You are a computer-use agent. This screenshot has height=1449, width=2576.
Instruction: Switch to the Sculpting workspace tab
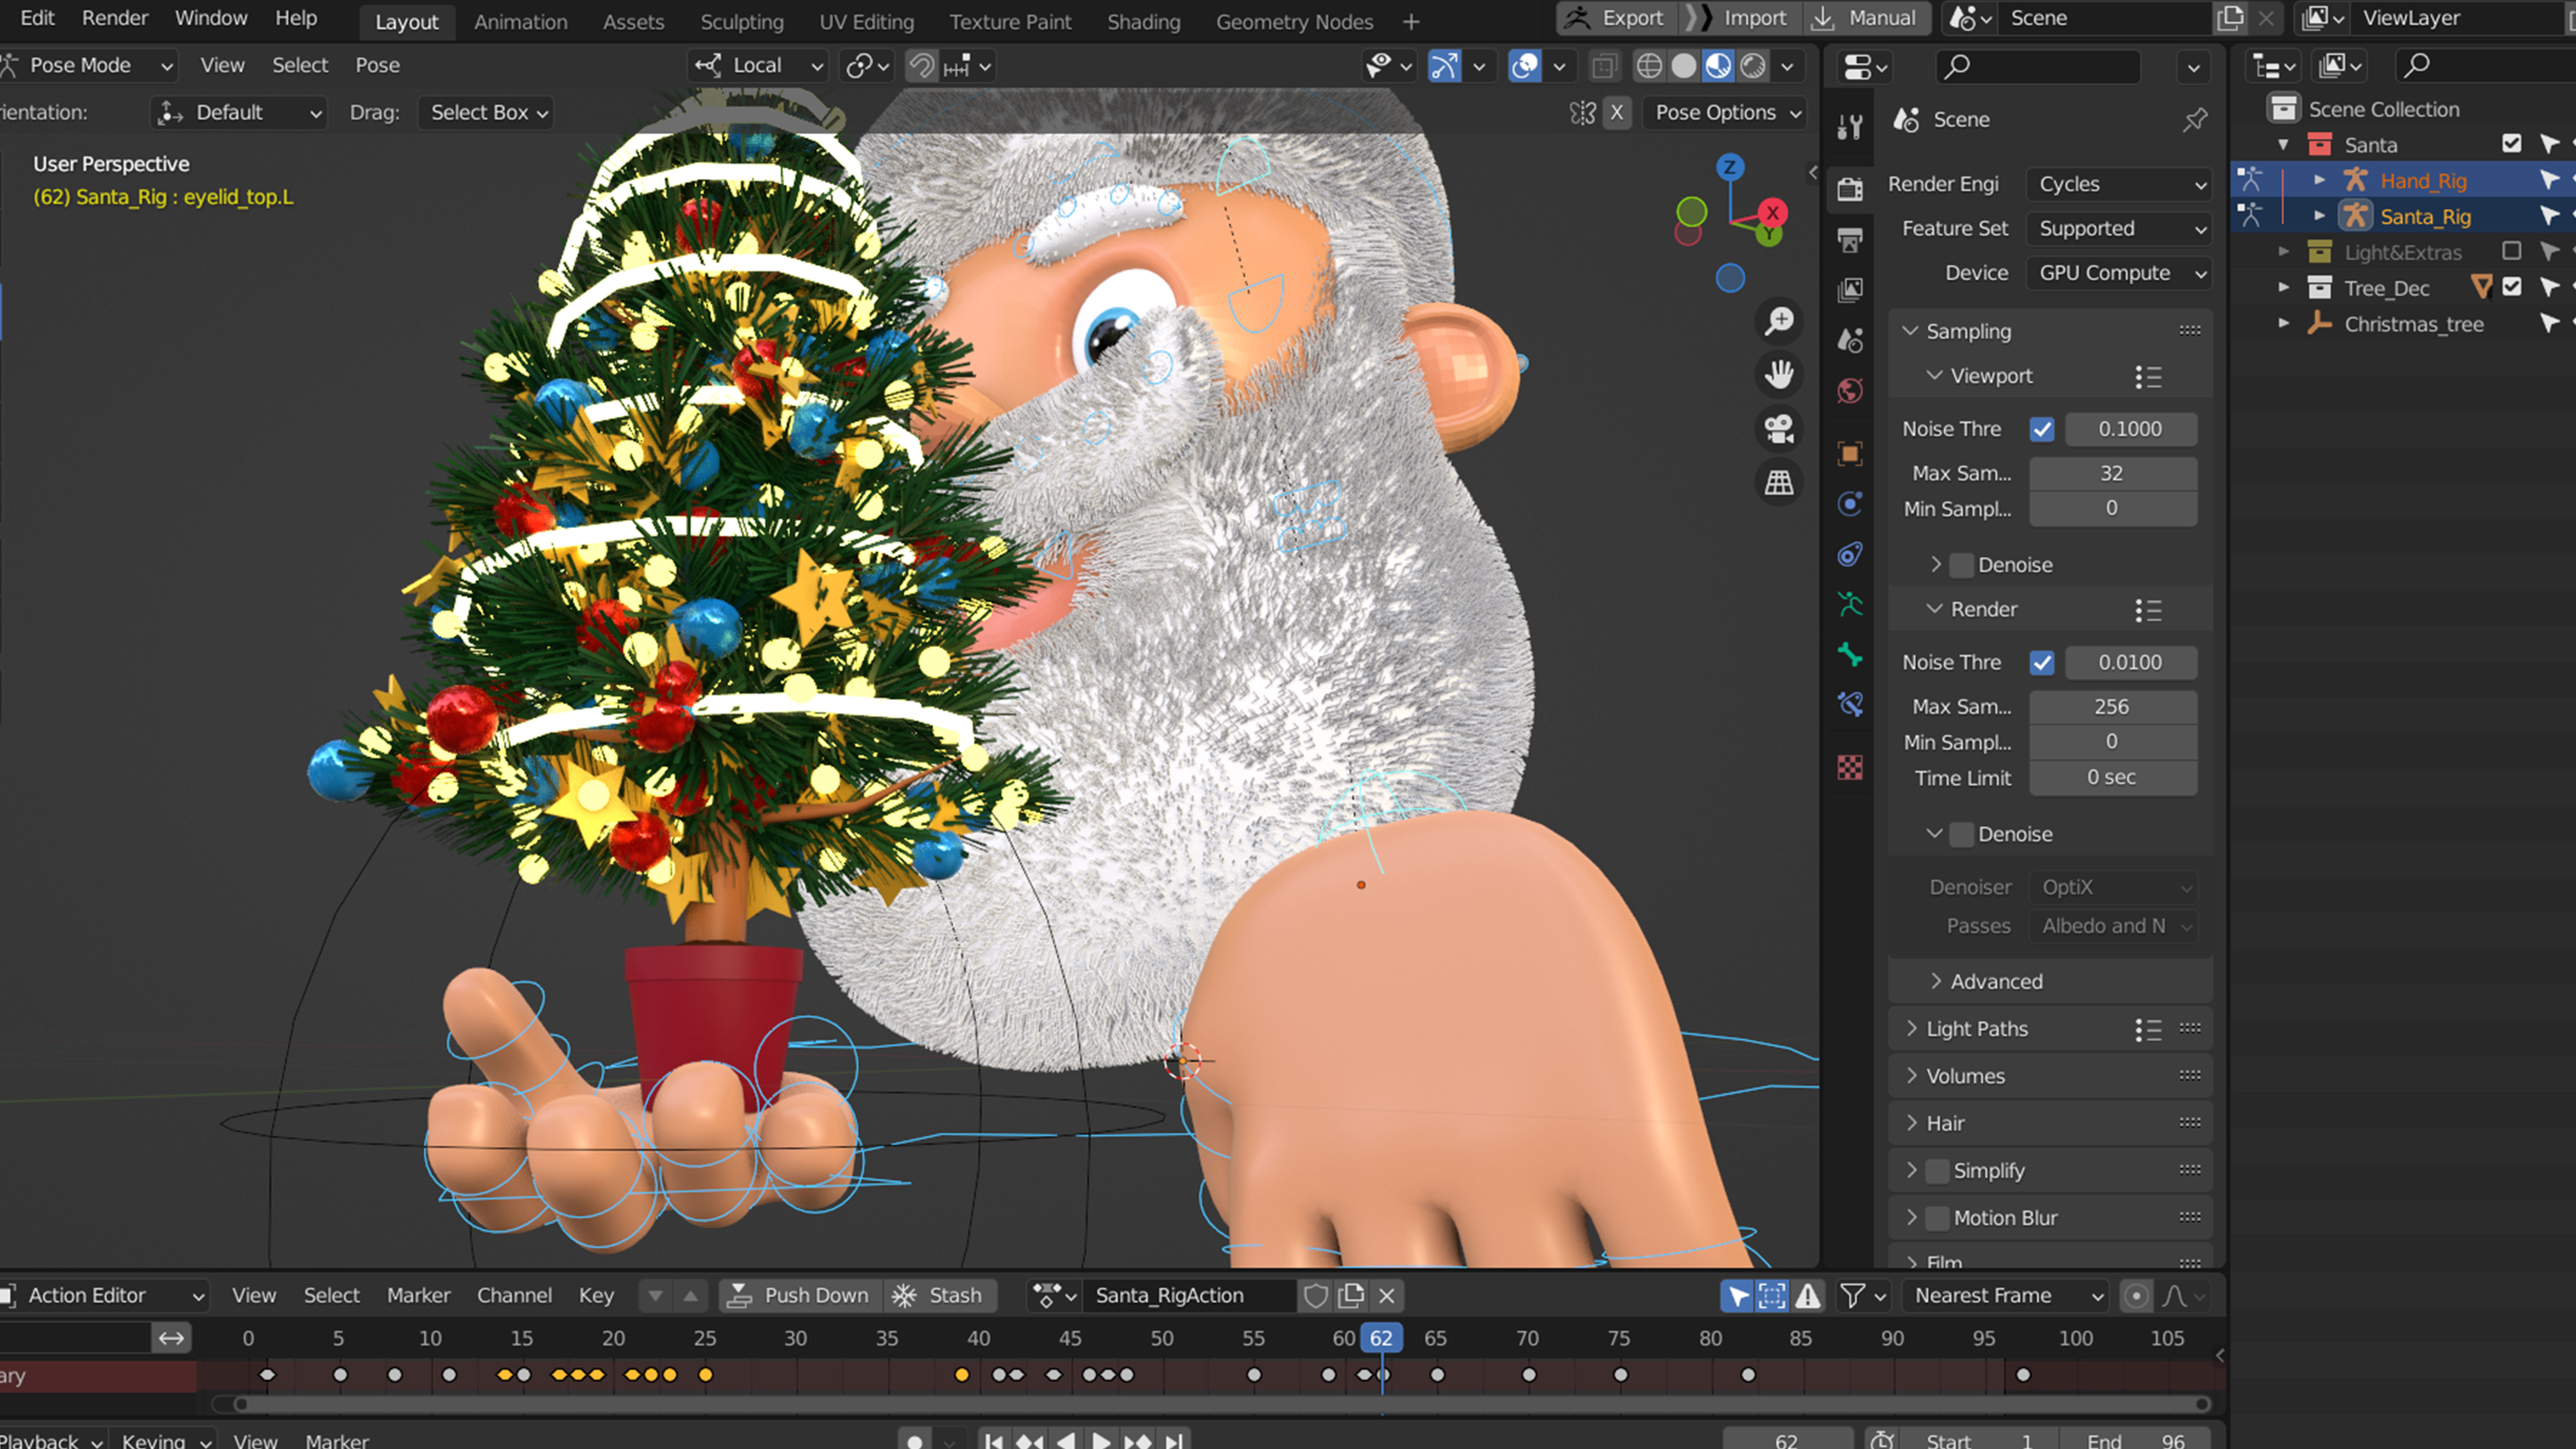point(741,22)
